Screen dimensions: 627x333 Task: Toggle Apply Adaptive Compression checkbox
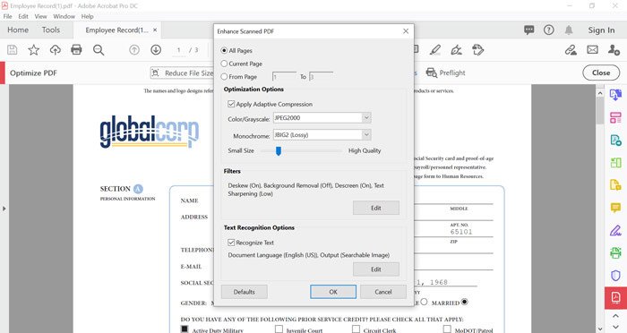pos(231,104)
